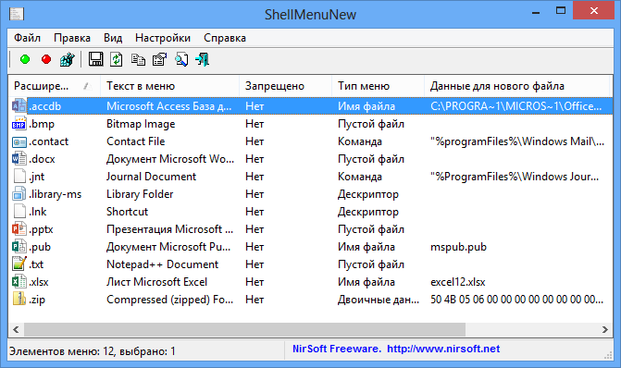The width and height of the screenshot is (621, 368).
Task: Sort by the Тип меню column header
Action: [x=379, y=86]
